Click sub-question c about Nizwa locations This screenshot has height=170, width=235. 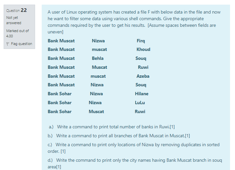(x=133, y=148)
